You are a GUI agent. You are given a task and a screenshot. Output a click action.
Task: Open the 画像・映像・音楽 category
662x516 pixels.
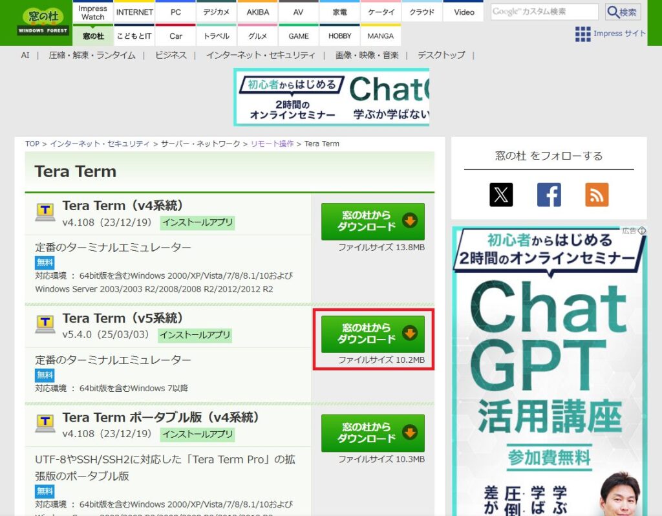[367, 55]
